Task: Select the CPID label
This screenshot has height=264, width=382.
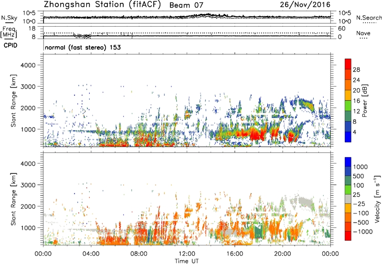Action: (11, 45)
